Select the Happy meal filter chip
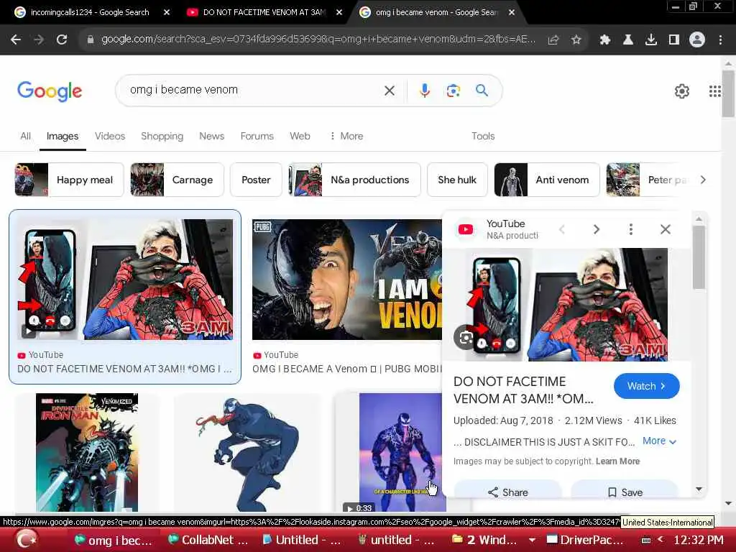Image resolution: width=736 pixels, height=552 pixels. tap(69, 180)
